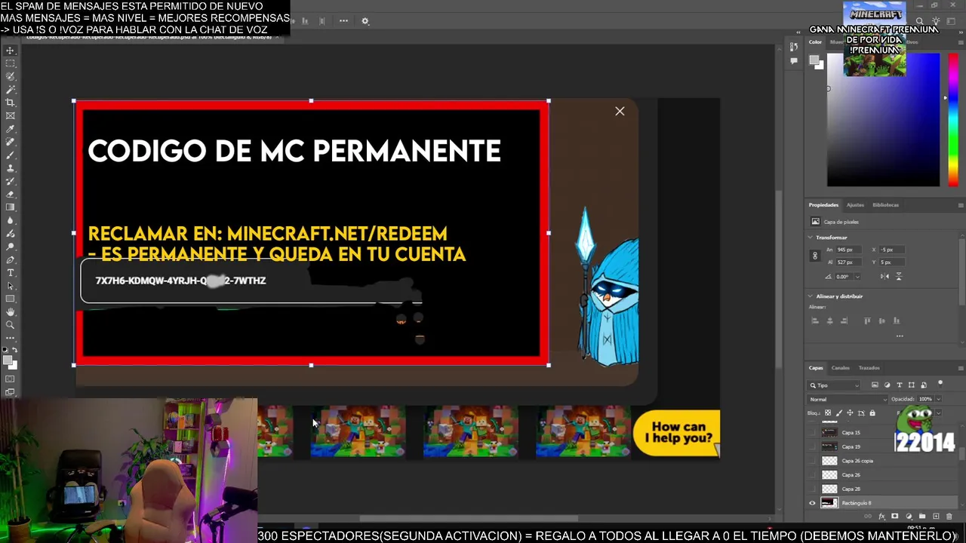Switch to the Ajustes tab
Viewport: 966px width, 543px height.
tap(855, 205)
